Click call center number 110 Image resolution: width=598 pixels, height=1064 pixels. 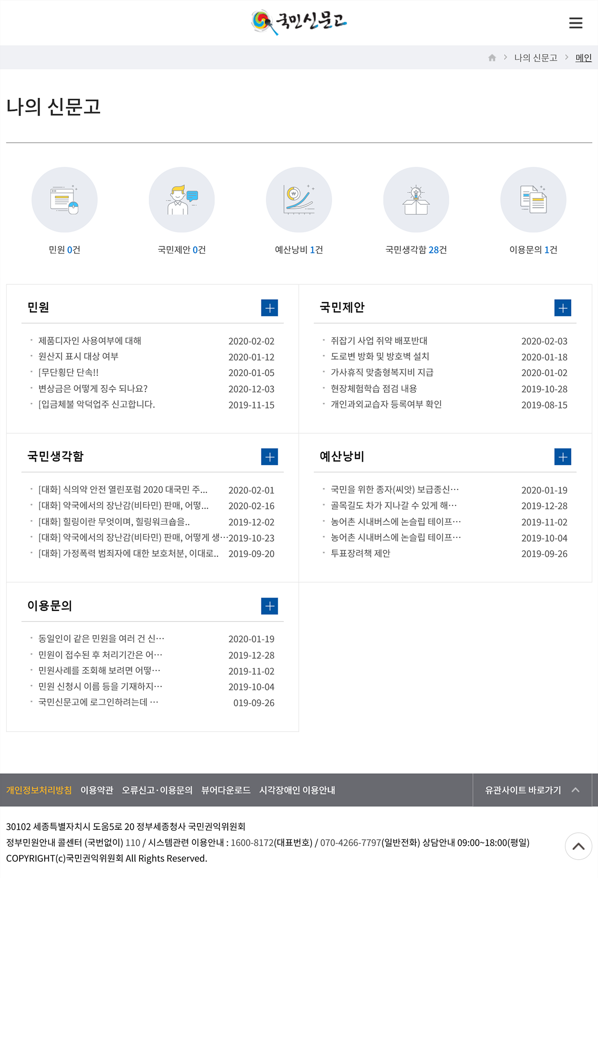(133, 842)
